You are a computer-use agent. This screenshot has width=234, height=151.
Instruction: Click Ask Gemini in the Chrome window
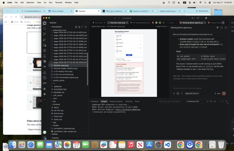tap(202, 11)
